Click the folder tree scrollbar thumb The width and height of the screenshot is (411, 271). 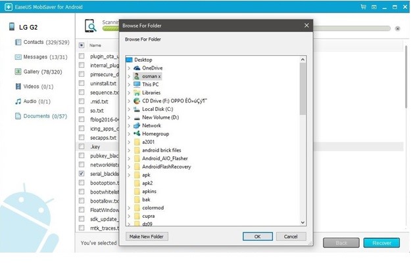coord(302,89)
